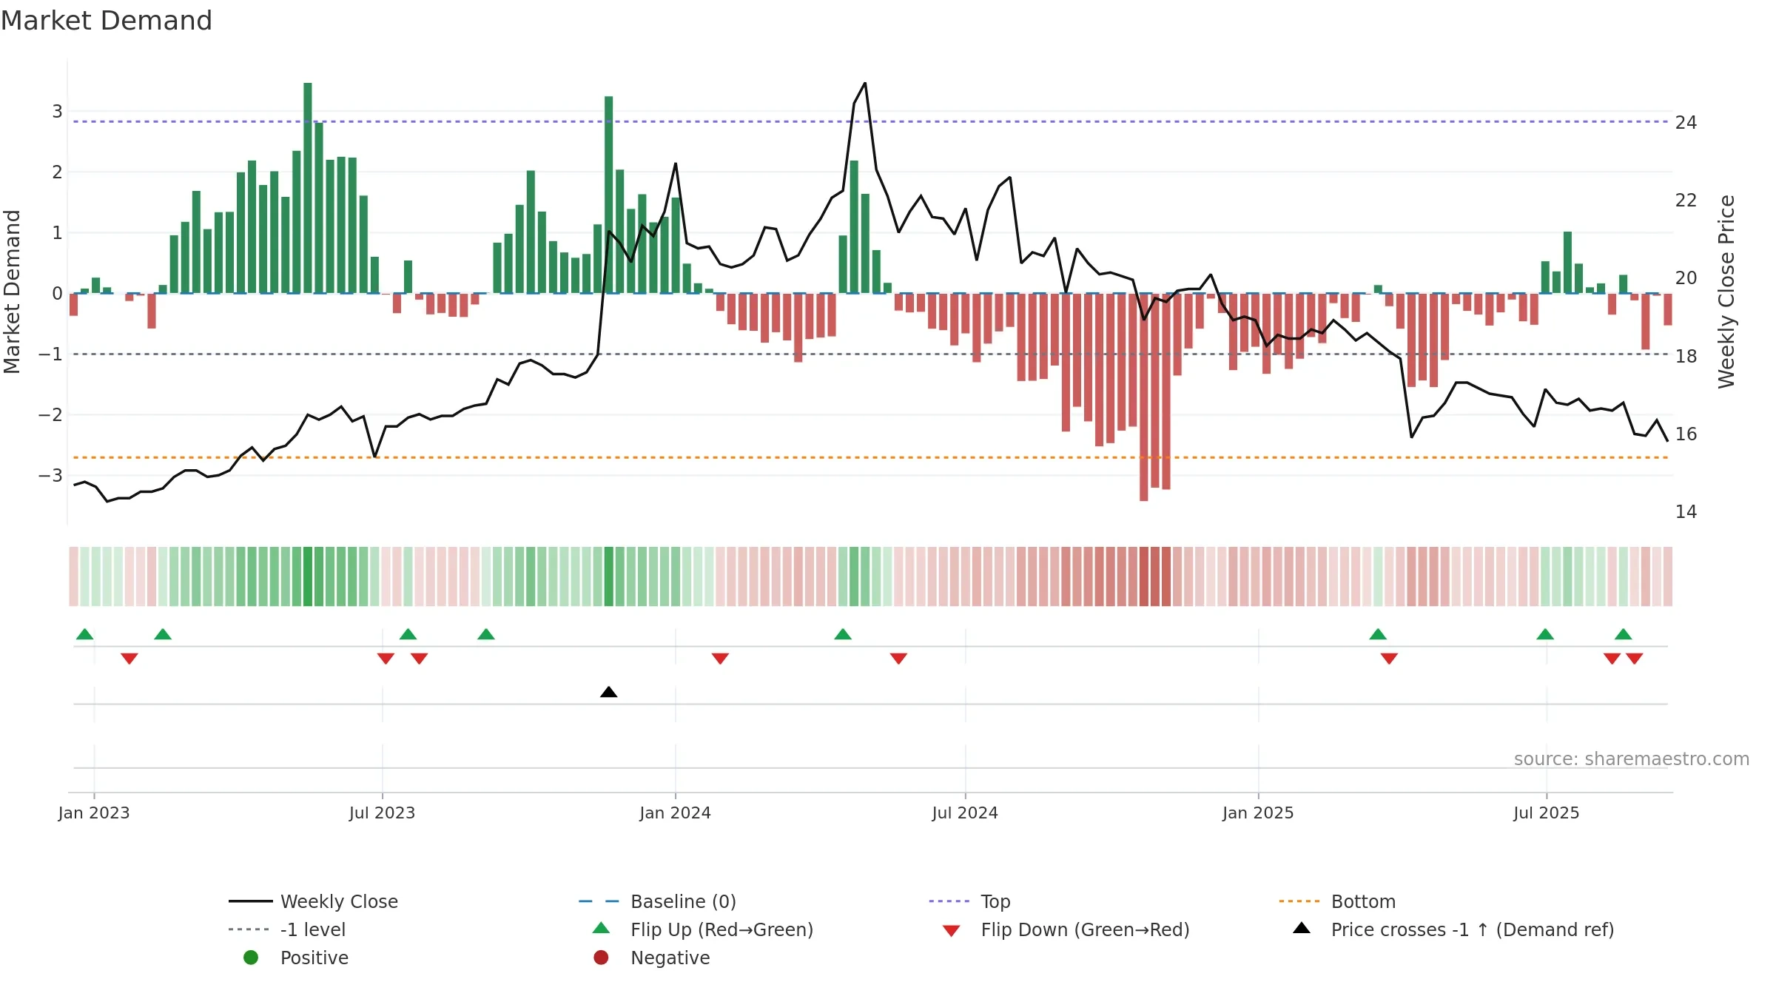Select the Flip Up marker around September 2023
The width and height of the screenshot is (1776, 999).
click(486, 634)
